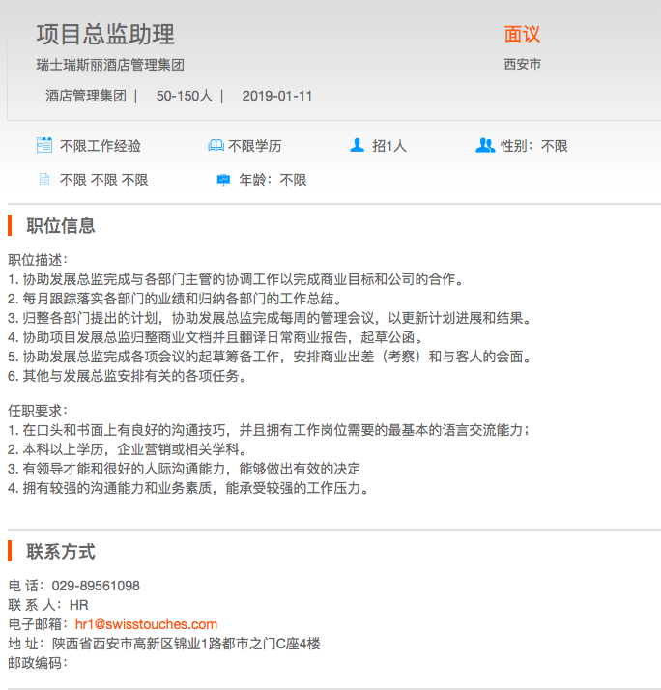This screenshot has height=690, width=661.
Task: Click the phone number 029-89561098
Action: click(95, 586)
